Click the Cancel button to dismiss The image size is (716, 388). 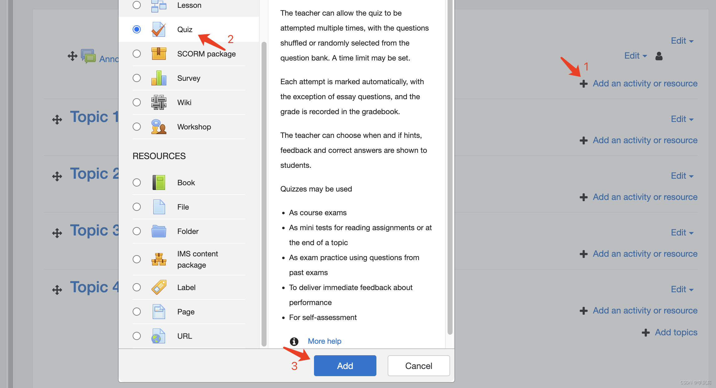click(x=419, y=365)
